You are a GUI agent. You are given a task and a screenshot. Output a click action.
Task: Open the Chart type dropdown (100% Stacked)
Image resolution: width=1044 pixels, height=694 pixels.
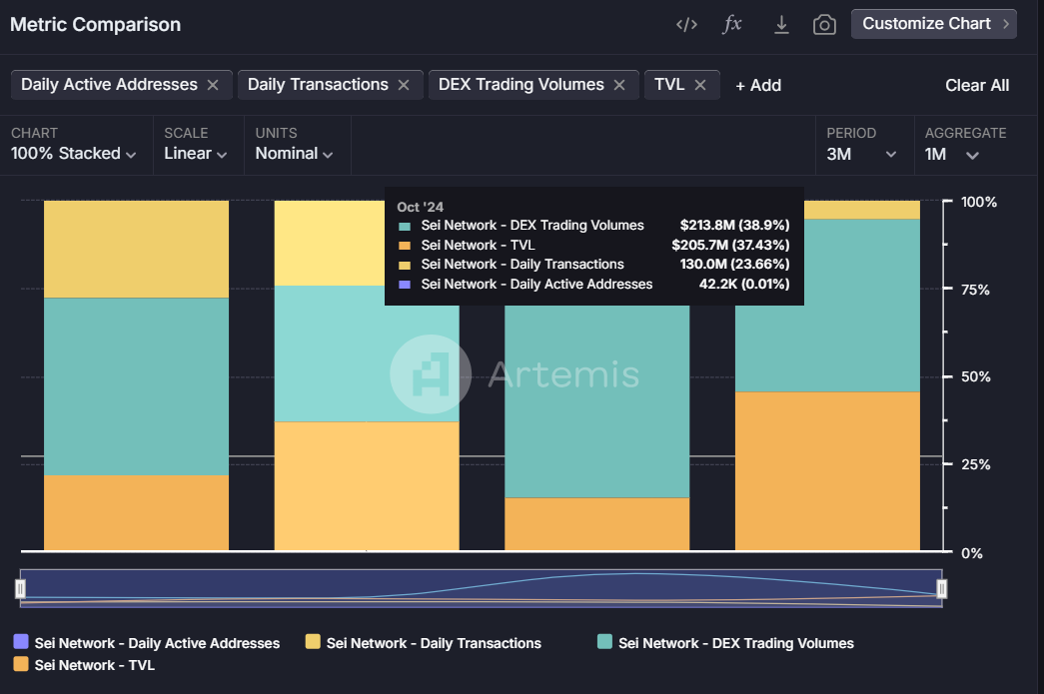click(x=73, y=154)
